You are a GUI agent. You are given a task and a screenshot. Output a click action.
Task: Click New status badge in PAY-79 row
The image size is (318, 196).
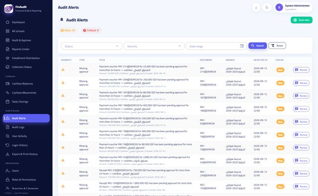click(x=280, y=135)
